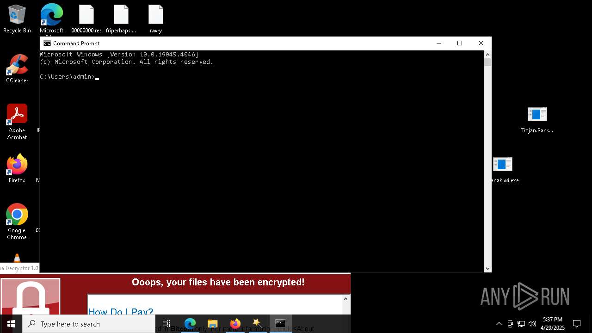Screen dimensions: 592x333
Task: Select the r.wry file on desktop
Action: click(x=156, y=19)
